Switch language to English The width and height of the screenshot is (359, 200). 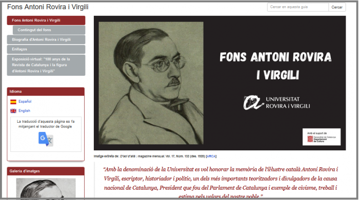[24, 110]
